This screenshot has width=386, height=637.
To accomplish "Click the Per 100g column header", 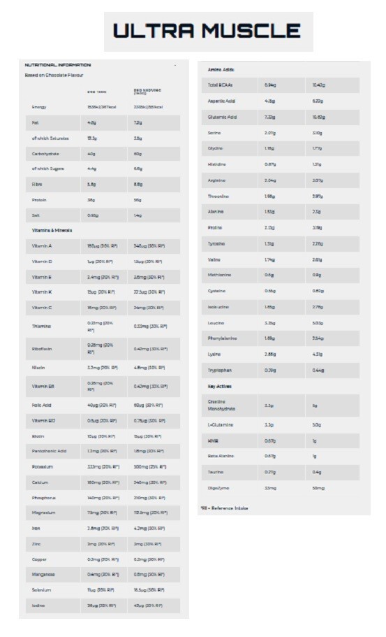I will (x=97, y=92).
